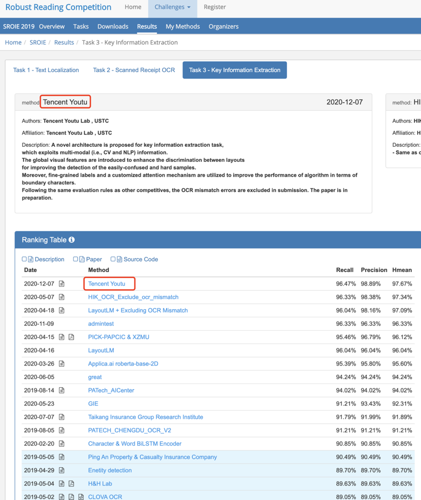The height and width of the screenshot is (500, 421).
Task: Go to the Downloads menu item
Action: tap(113, 26)
